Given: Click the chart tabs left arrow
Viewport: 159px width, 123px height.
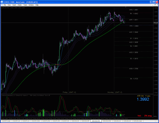Looking at the screenshot, I should [155, 121].
